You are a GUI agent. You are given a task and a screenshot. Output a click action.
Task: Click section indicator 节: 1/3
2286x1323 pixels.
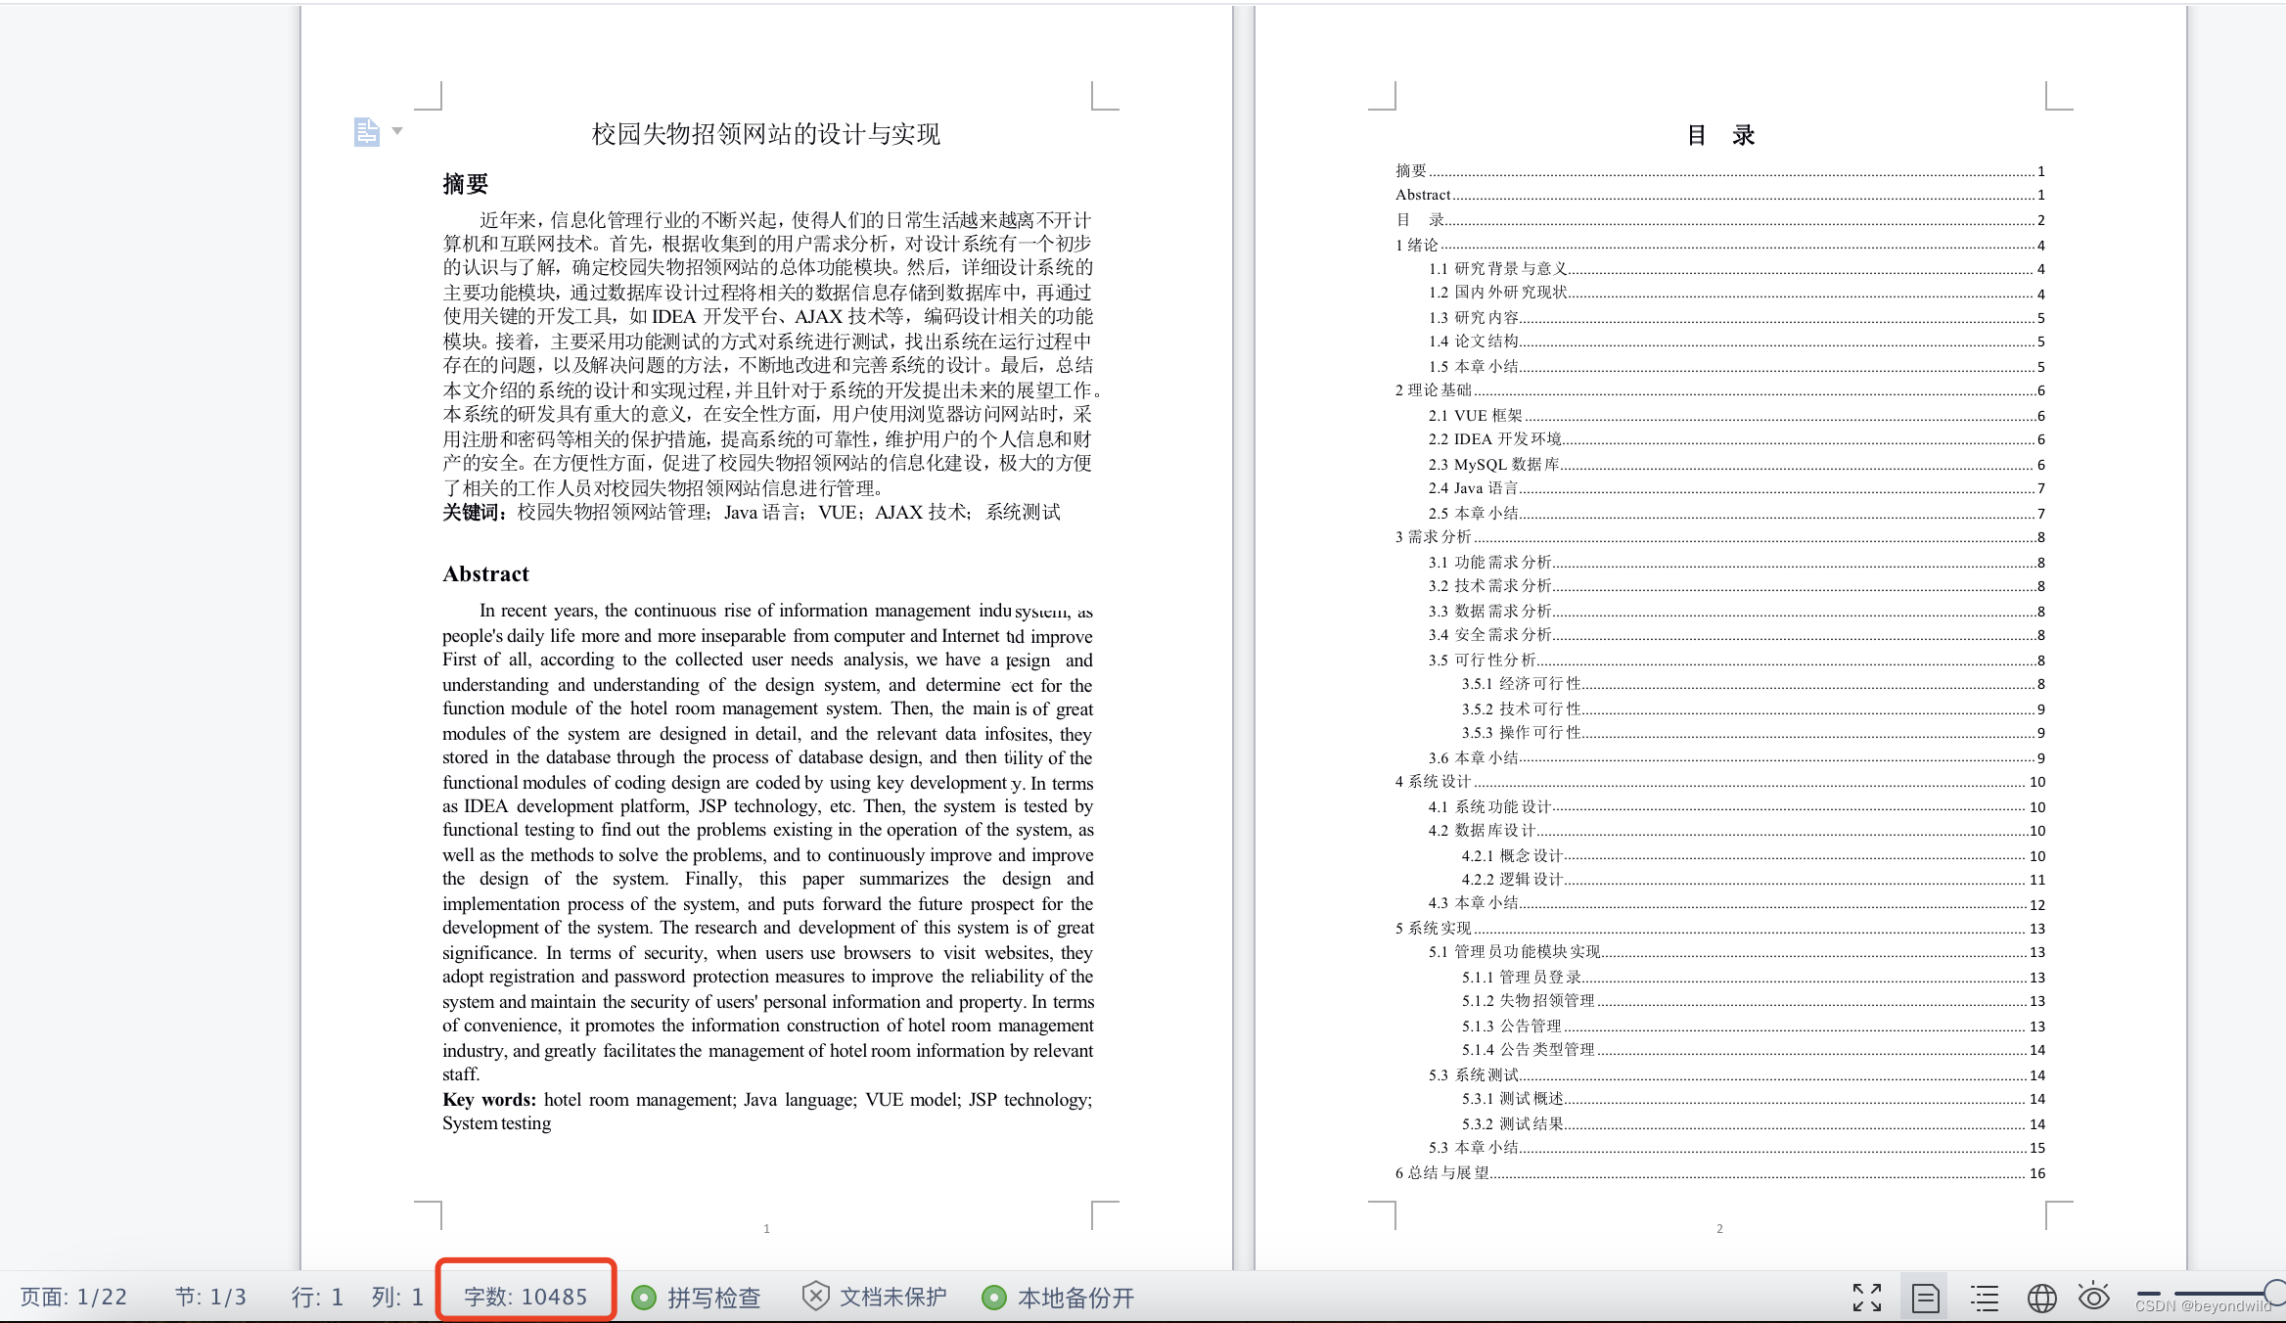click(x=210, y=1298)
